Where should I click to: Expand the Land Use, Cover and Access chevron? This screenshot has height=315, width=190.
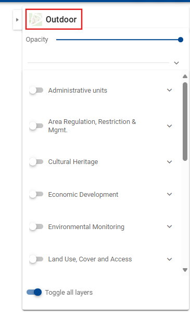[170, 259]
